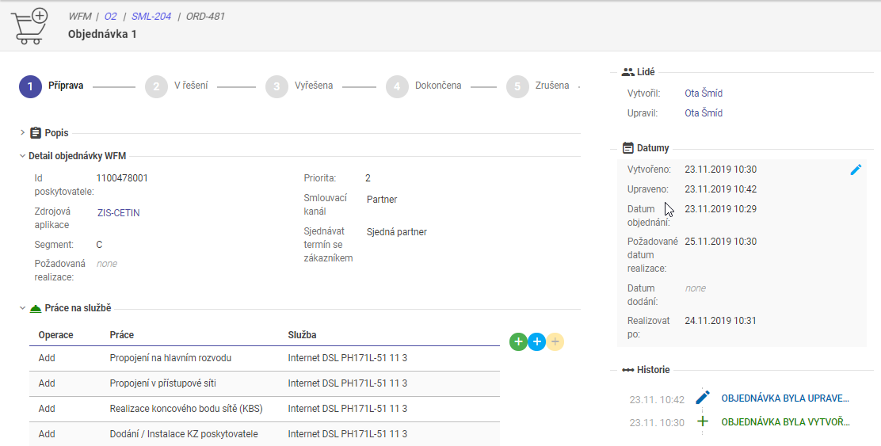Click the blue plus add button
Image resolution: width=881 pixels, height=446 pixels.
click(536, 341)
